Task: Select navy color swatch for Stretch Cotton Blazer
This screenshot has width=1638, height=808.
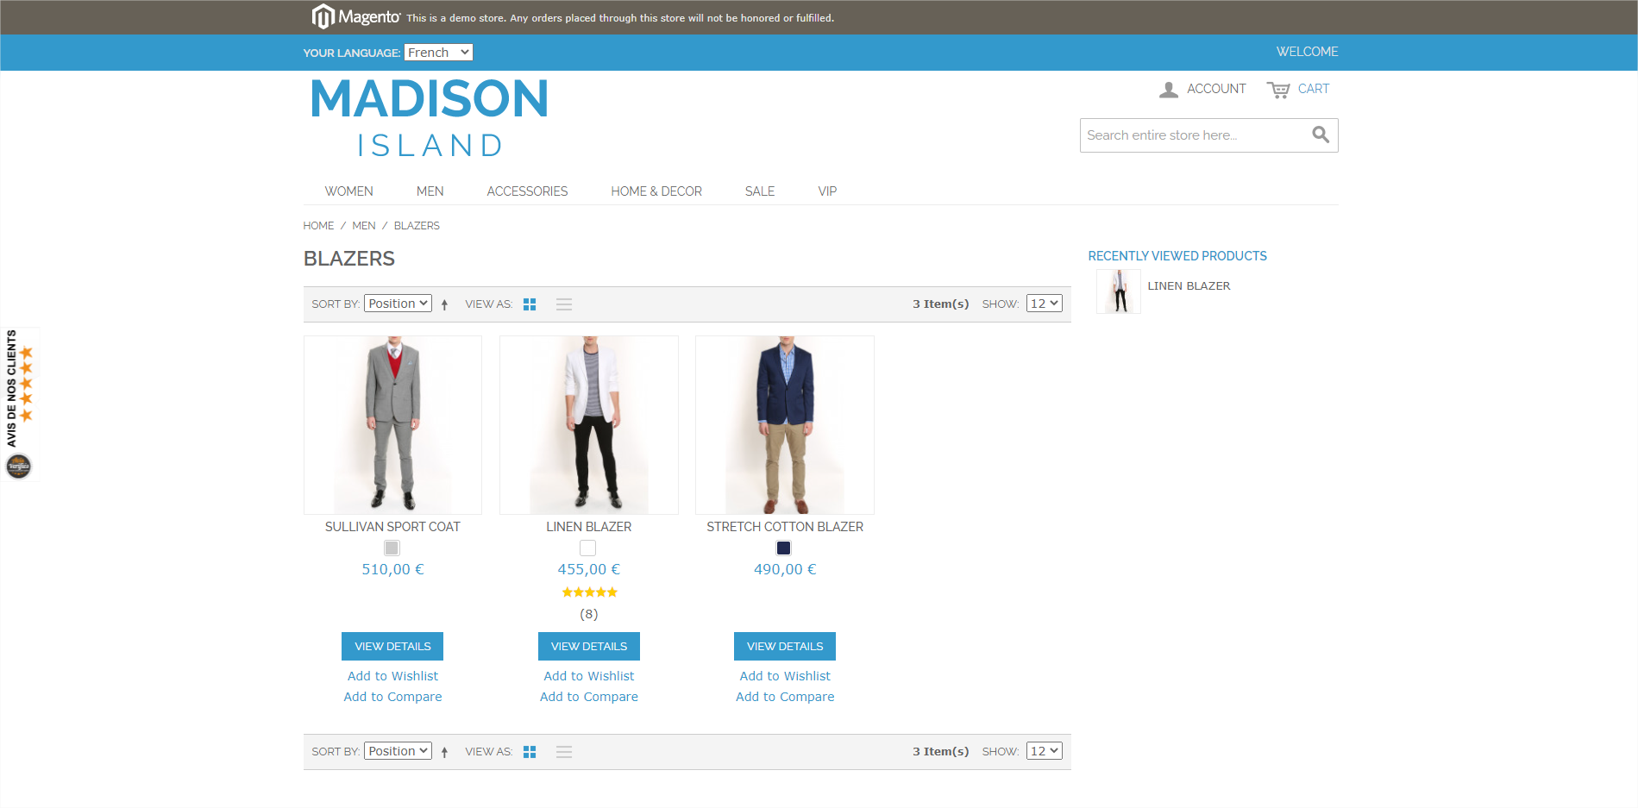Action: pyautogui.click(x=783, y=548)
